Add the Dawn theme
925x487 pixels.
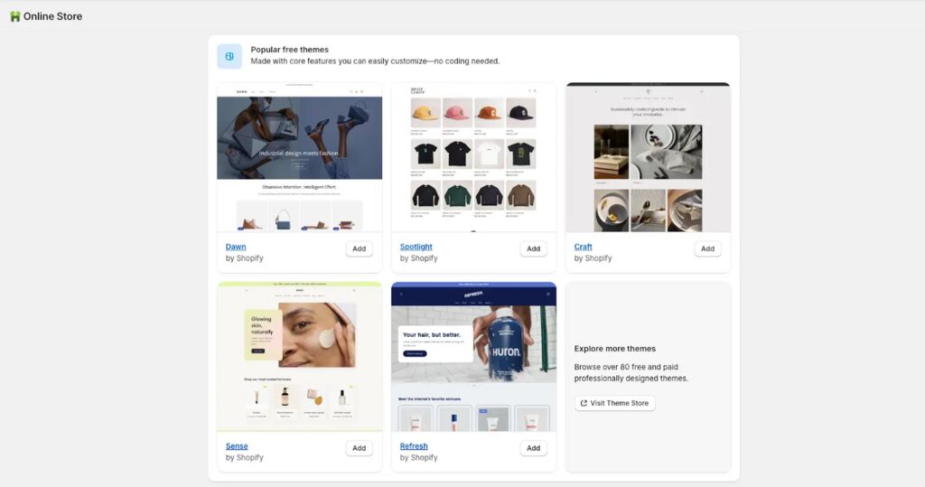click(360, 248)
